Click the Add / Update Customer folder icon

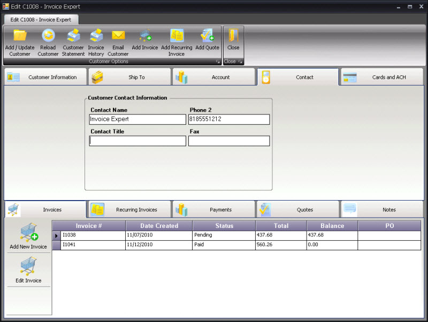click(20, 35)
